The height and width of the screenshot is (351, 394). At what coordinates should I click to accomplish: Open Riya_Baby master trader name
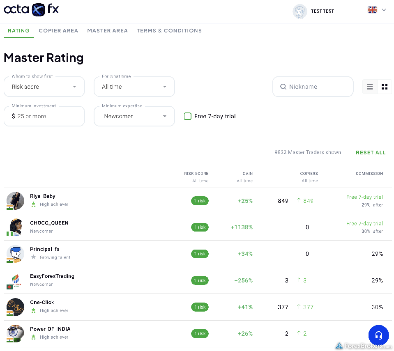click(x=43, y=196)
